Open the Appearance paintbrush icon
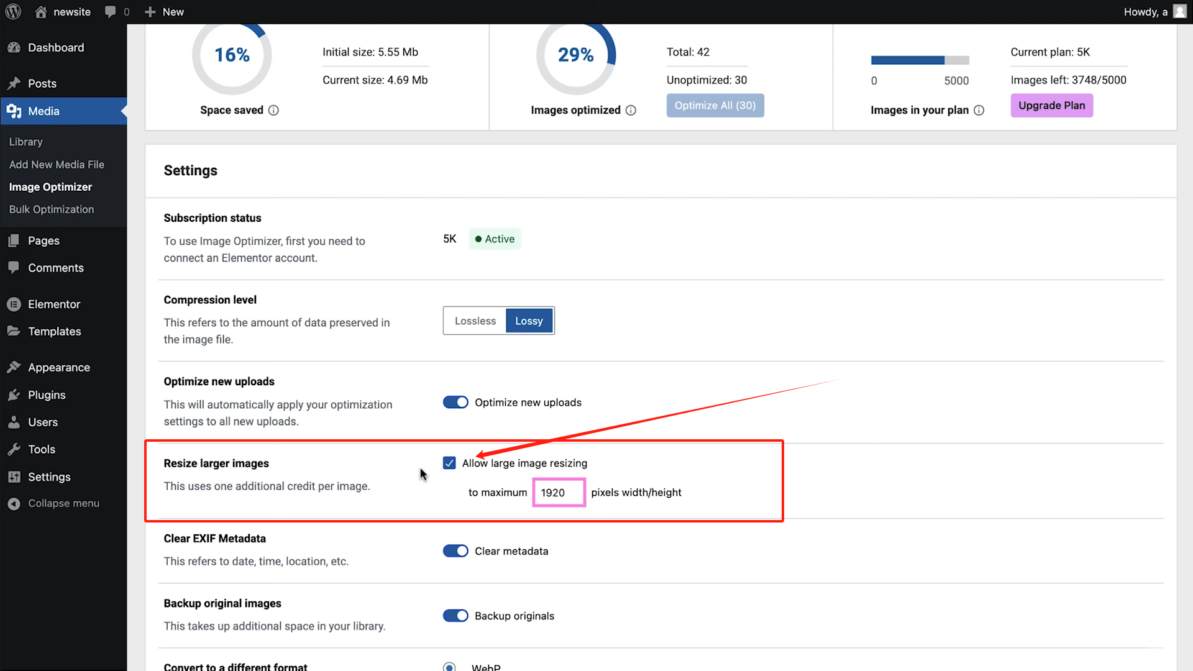 pyautogui.click(x=14, y=367)
